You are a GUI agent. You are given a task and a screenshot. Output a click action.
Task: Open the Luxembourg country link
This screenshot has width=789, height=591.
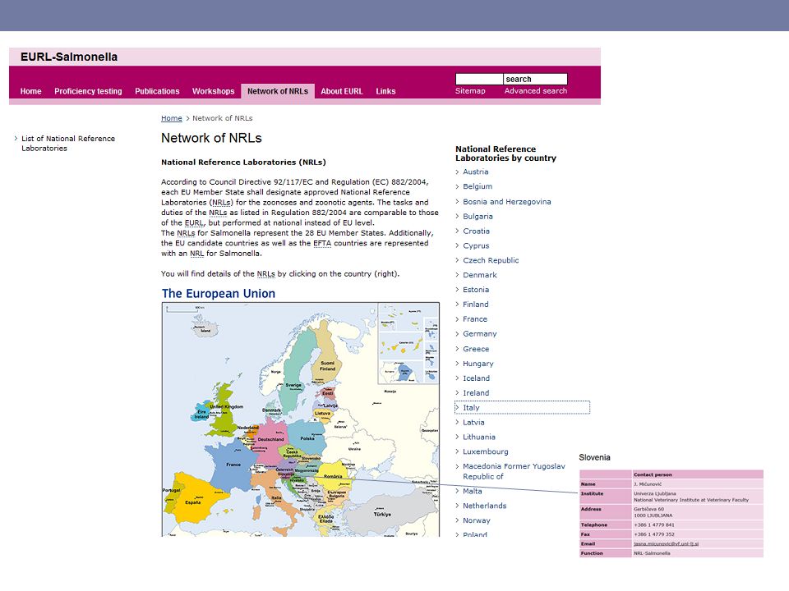(x=486, y=451)
